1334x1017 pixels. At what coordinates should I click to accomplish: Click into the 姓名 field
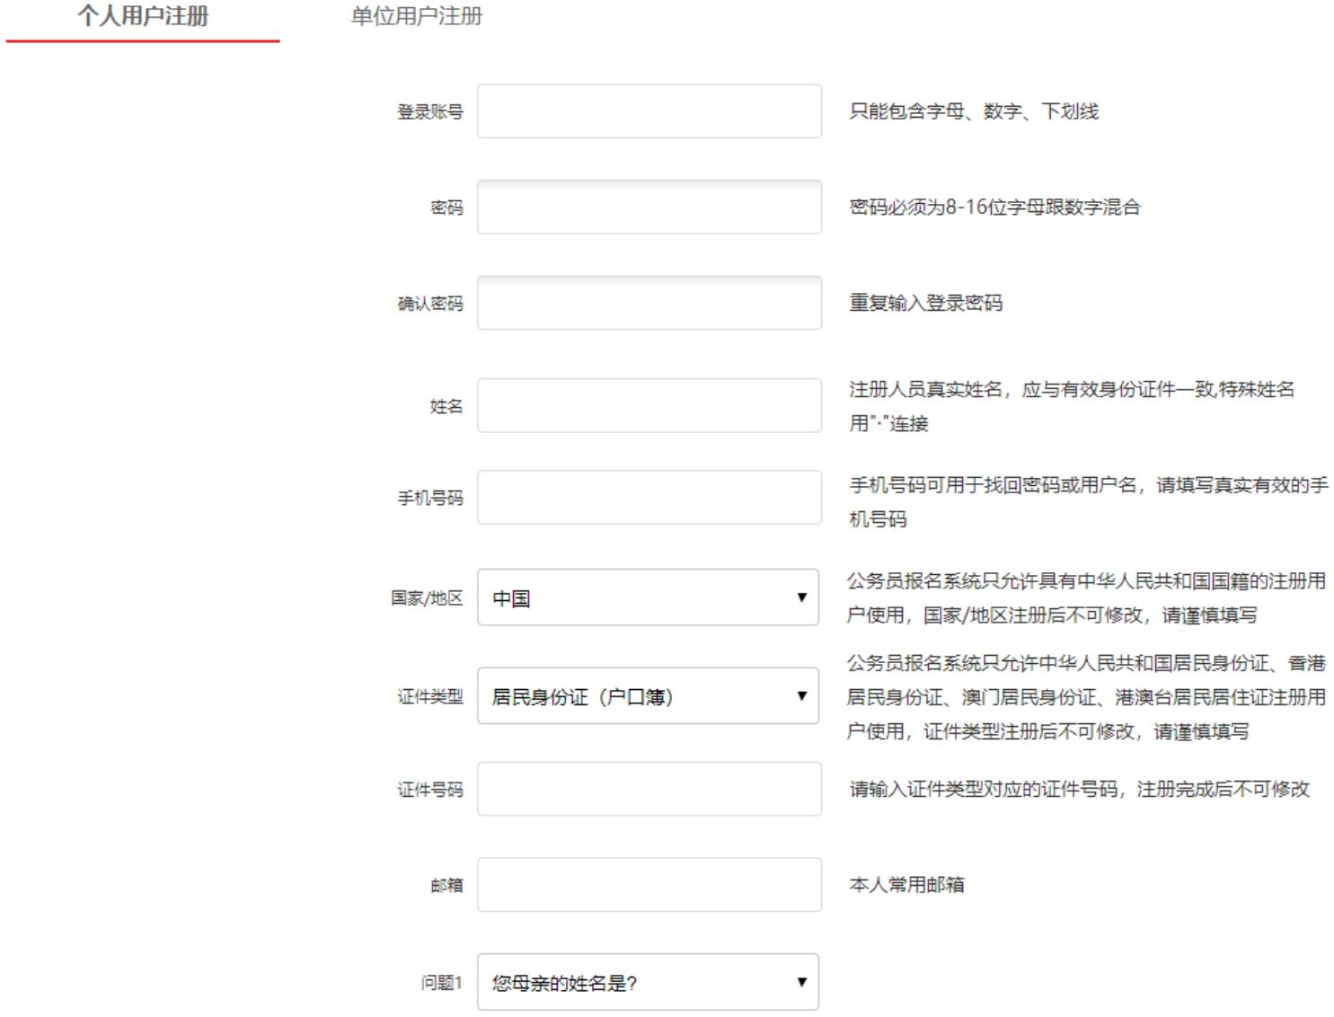click(649, 405)
